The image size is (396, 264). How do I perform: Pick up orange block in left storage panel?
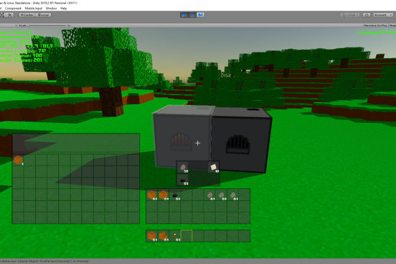(x=18, y=160)
